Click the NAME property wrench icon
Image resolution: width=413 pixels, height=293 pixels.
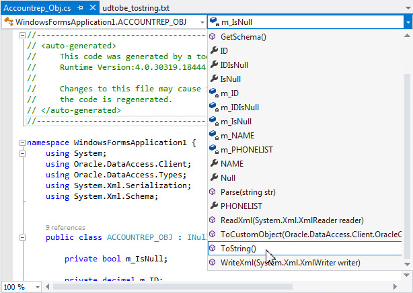pyautogui.click(x=214, y=163)
